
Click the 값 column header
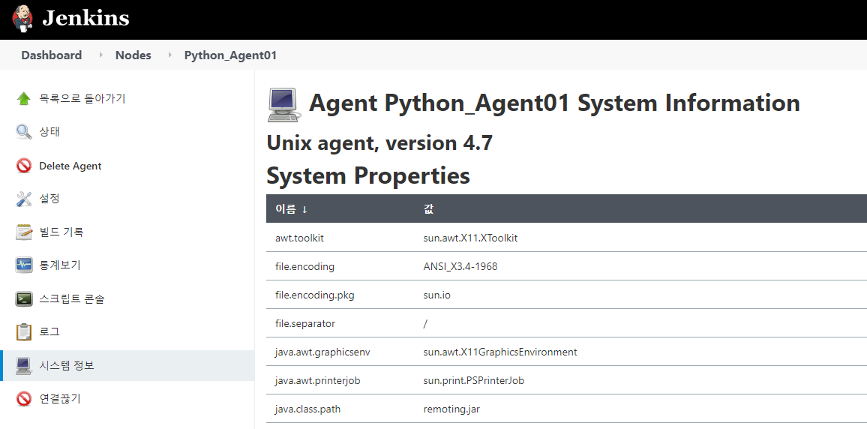point(428,209)
